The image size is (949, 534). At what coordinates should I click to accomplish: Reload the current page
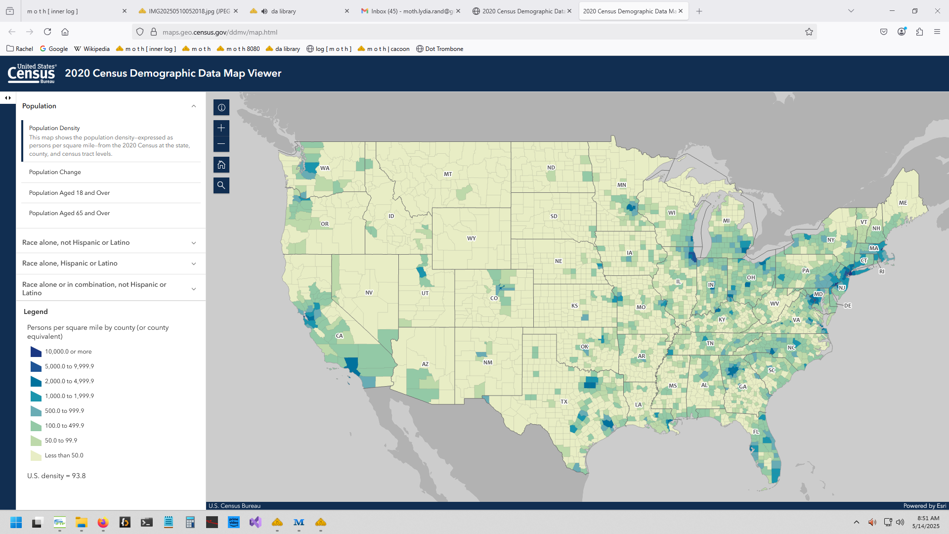click(x=47, y=32)
